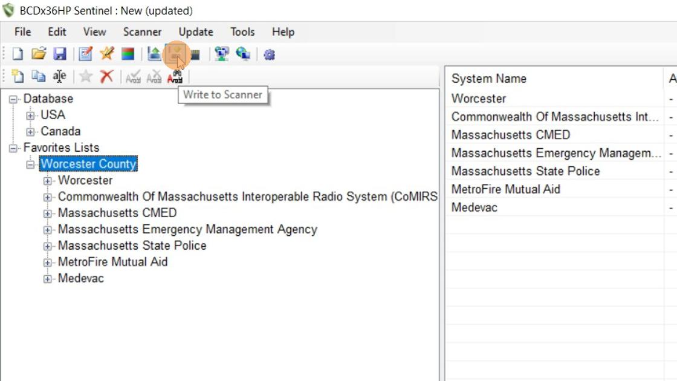Image resolution: width=677 pixels, height=381 pixels.
Task: Click the copy documents icon
Action: point(39,76)
